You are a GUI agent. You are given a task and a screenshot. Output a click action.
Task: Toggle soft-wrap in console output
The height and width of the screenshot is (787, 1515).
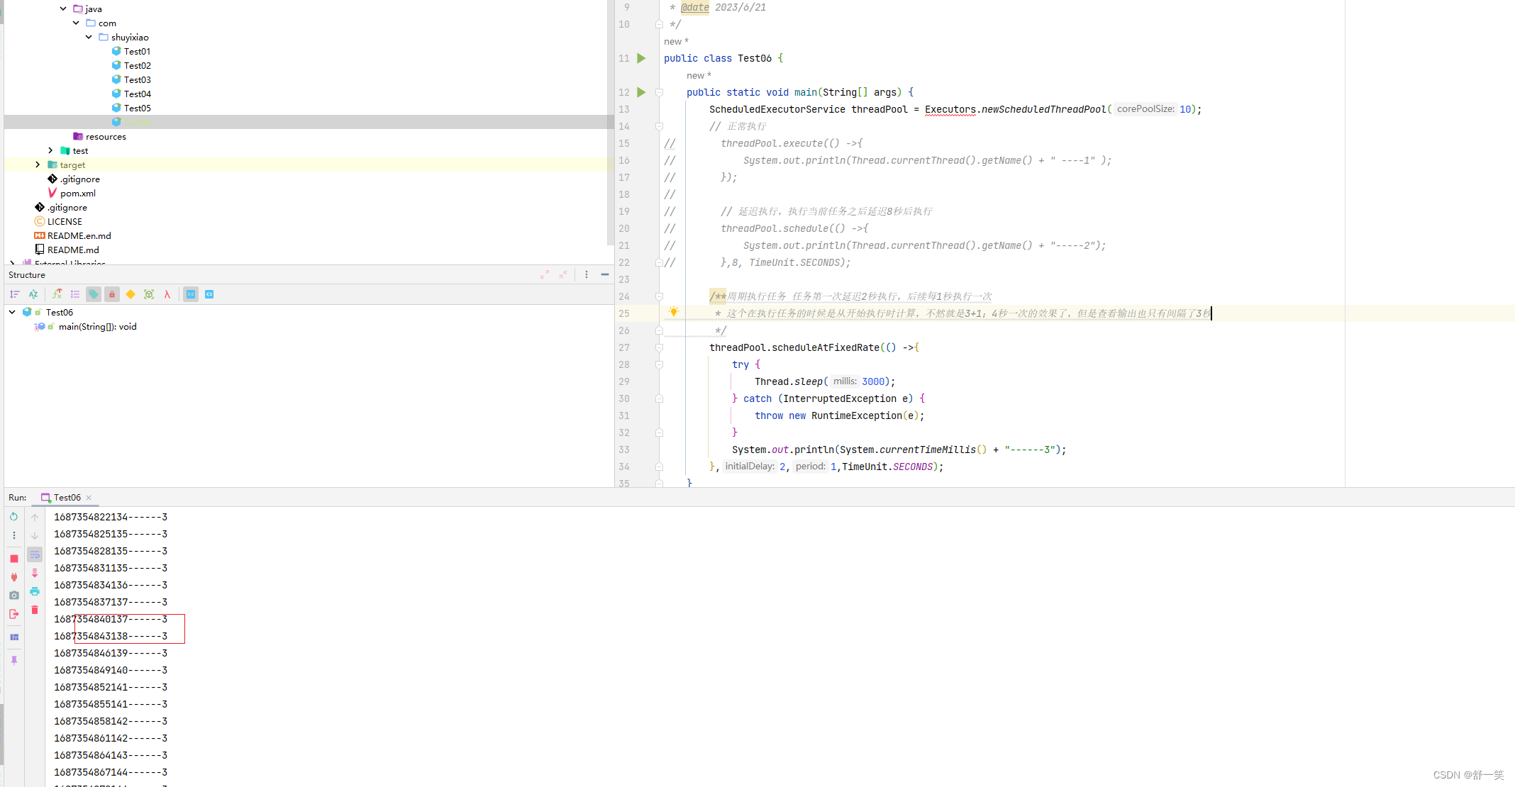point(35,554)
